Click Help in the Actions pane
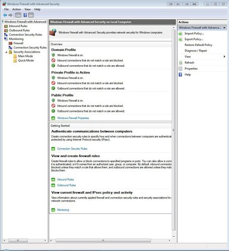229x251 pixels. coord(188,75)
